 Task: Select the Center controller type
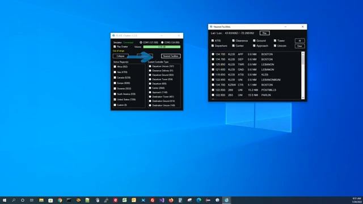tap(150, 88)
